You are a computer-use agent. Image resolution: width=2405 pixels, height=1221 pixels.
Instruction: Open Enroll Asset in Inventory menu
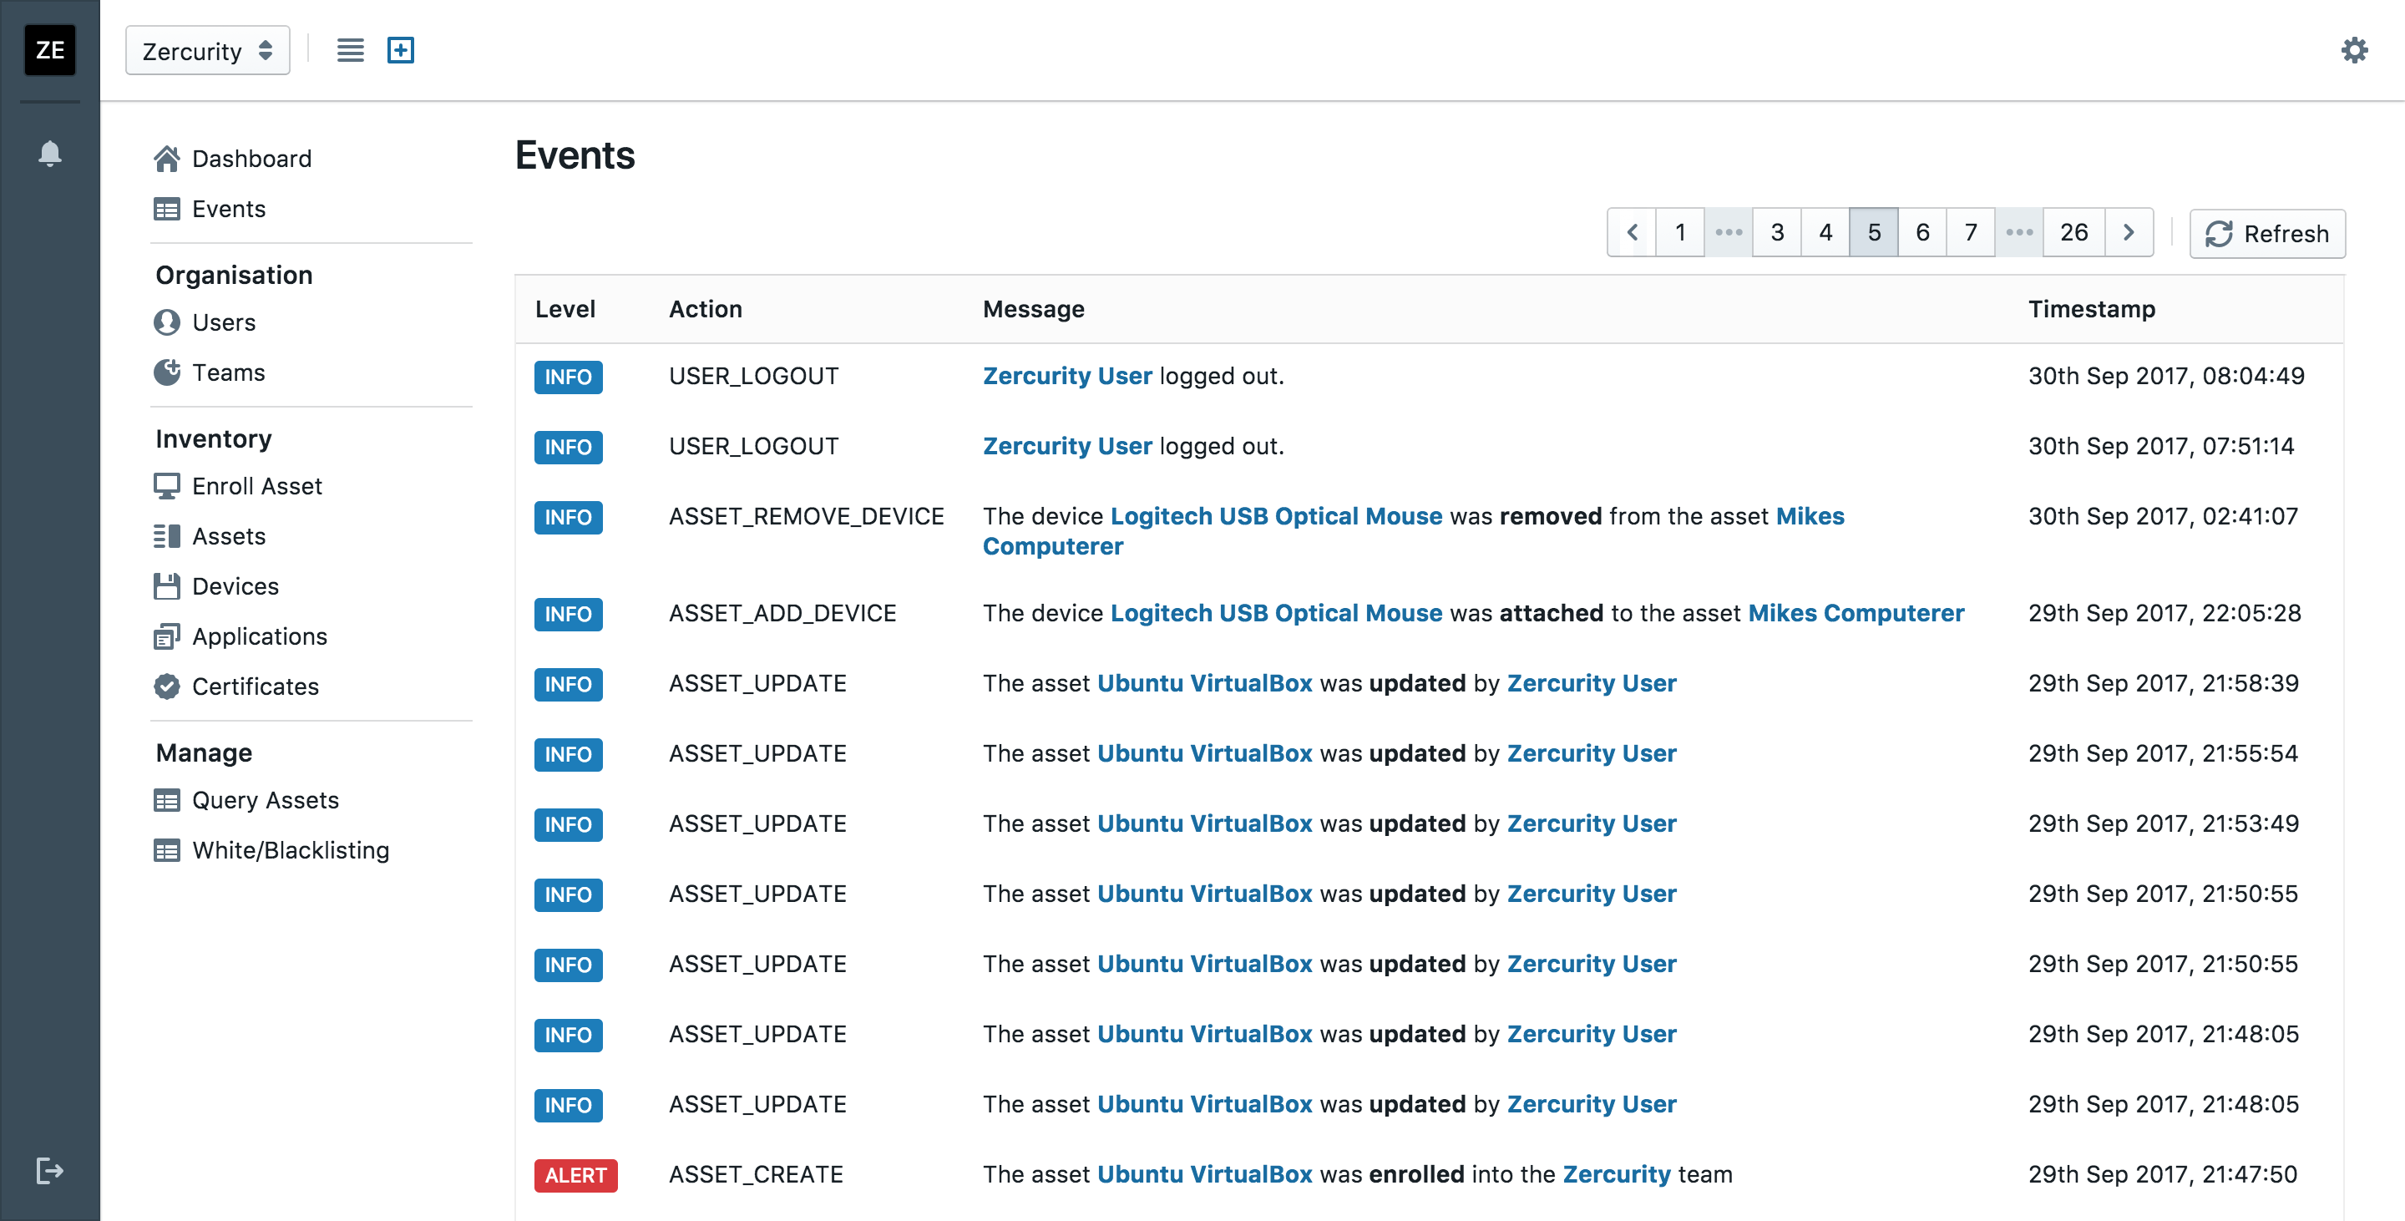(256, 486)
